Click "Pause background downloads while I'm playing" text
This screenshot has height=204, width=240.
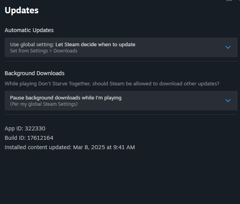point(66,98)
